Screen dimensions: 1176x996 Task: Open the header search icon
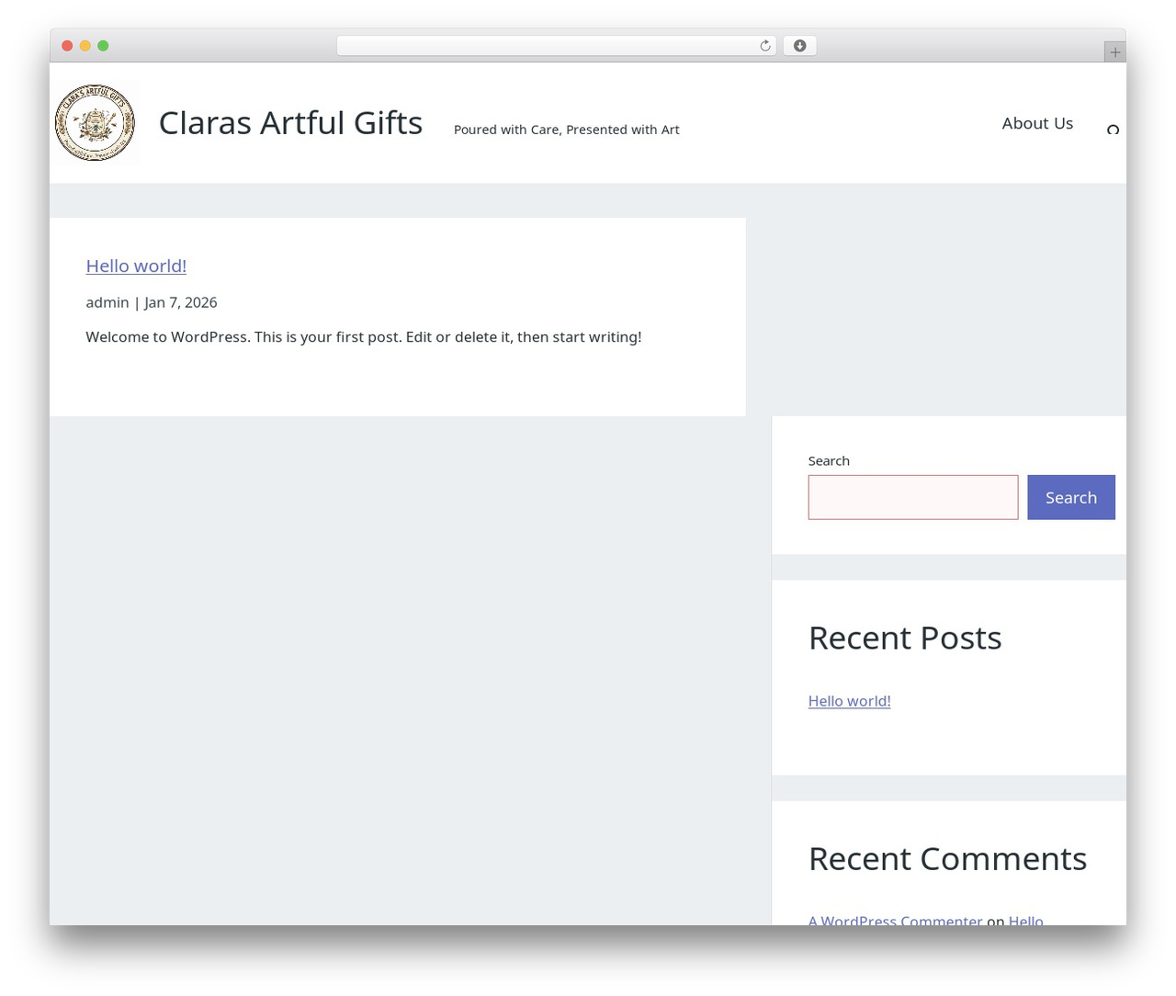tap(1113, 130)
